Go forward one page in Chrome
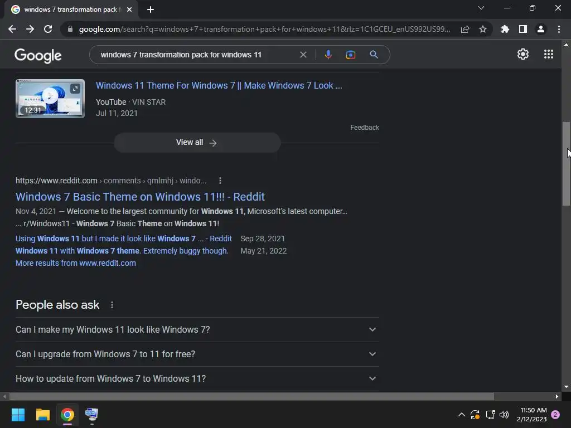Screen dimensions: 571x428 click(x=30, y=29)
